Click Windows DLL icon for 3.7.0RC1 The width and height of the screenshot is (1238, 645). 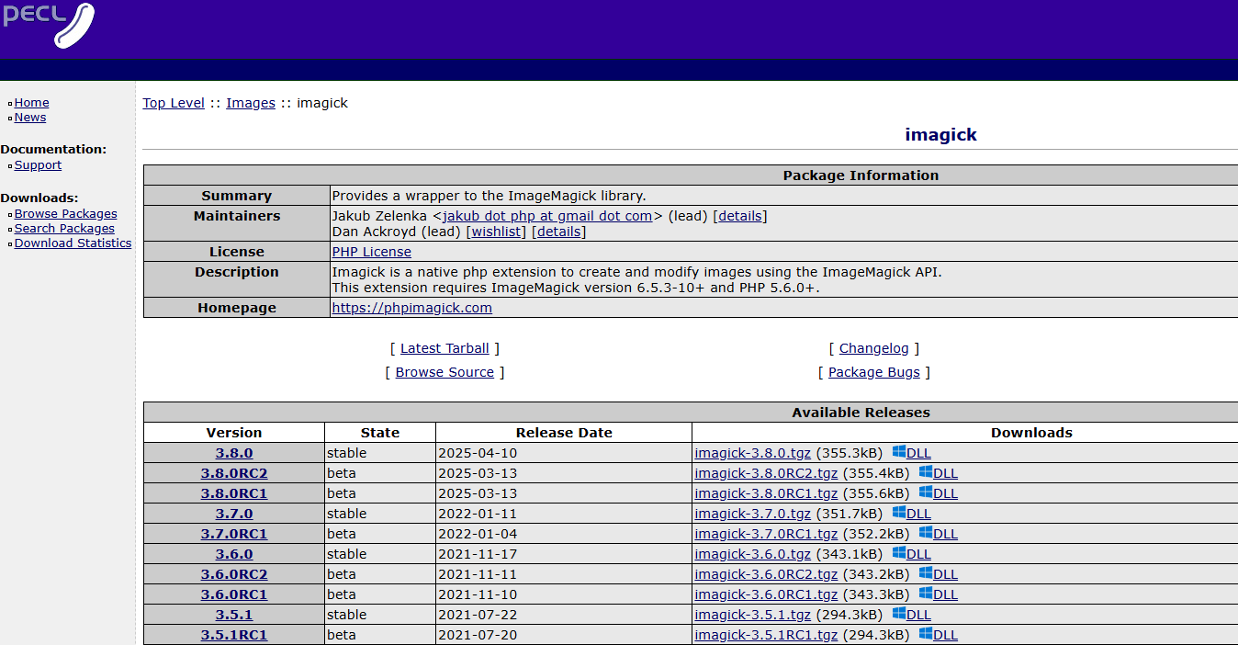pos(926,533)
